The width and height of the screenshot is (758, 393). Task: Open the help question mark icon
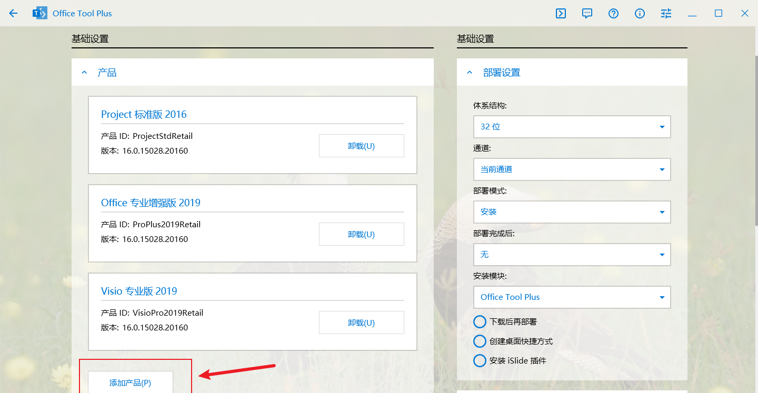pos(613,14)
